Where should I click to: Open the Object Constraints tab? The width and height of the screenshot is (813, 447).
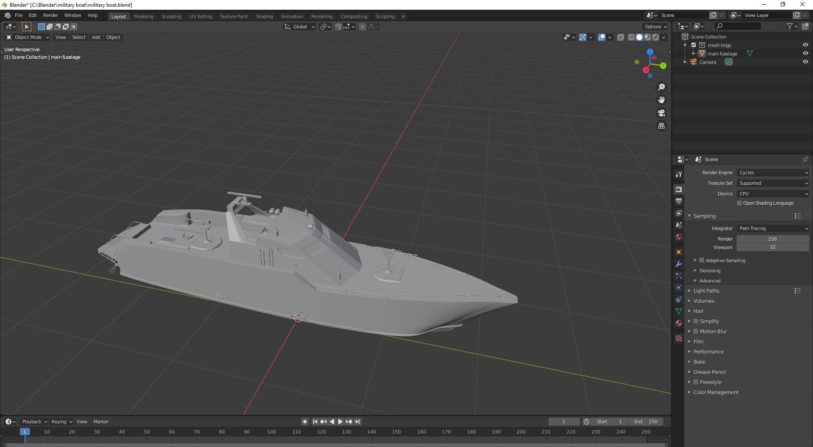click(x=679, y=299)
